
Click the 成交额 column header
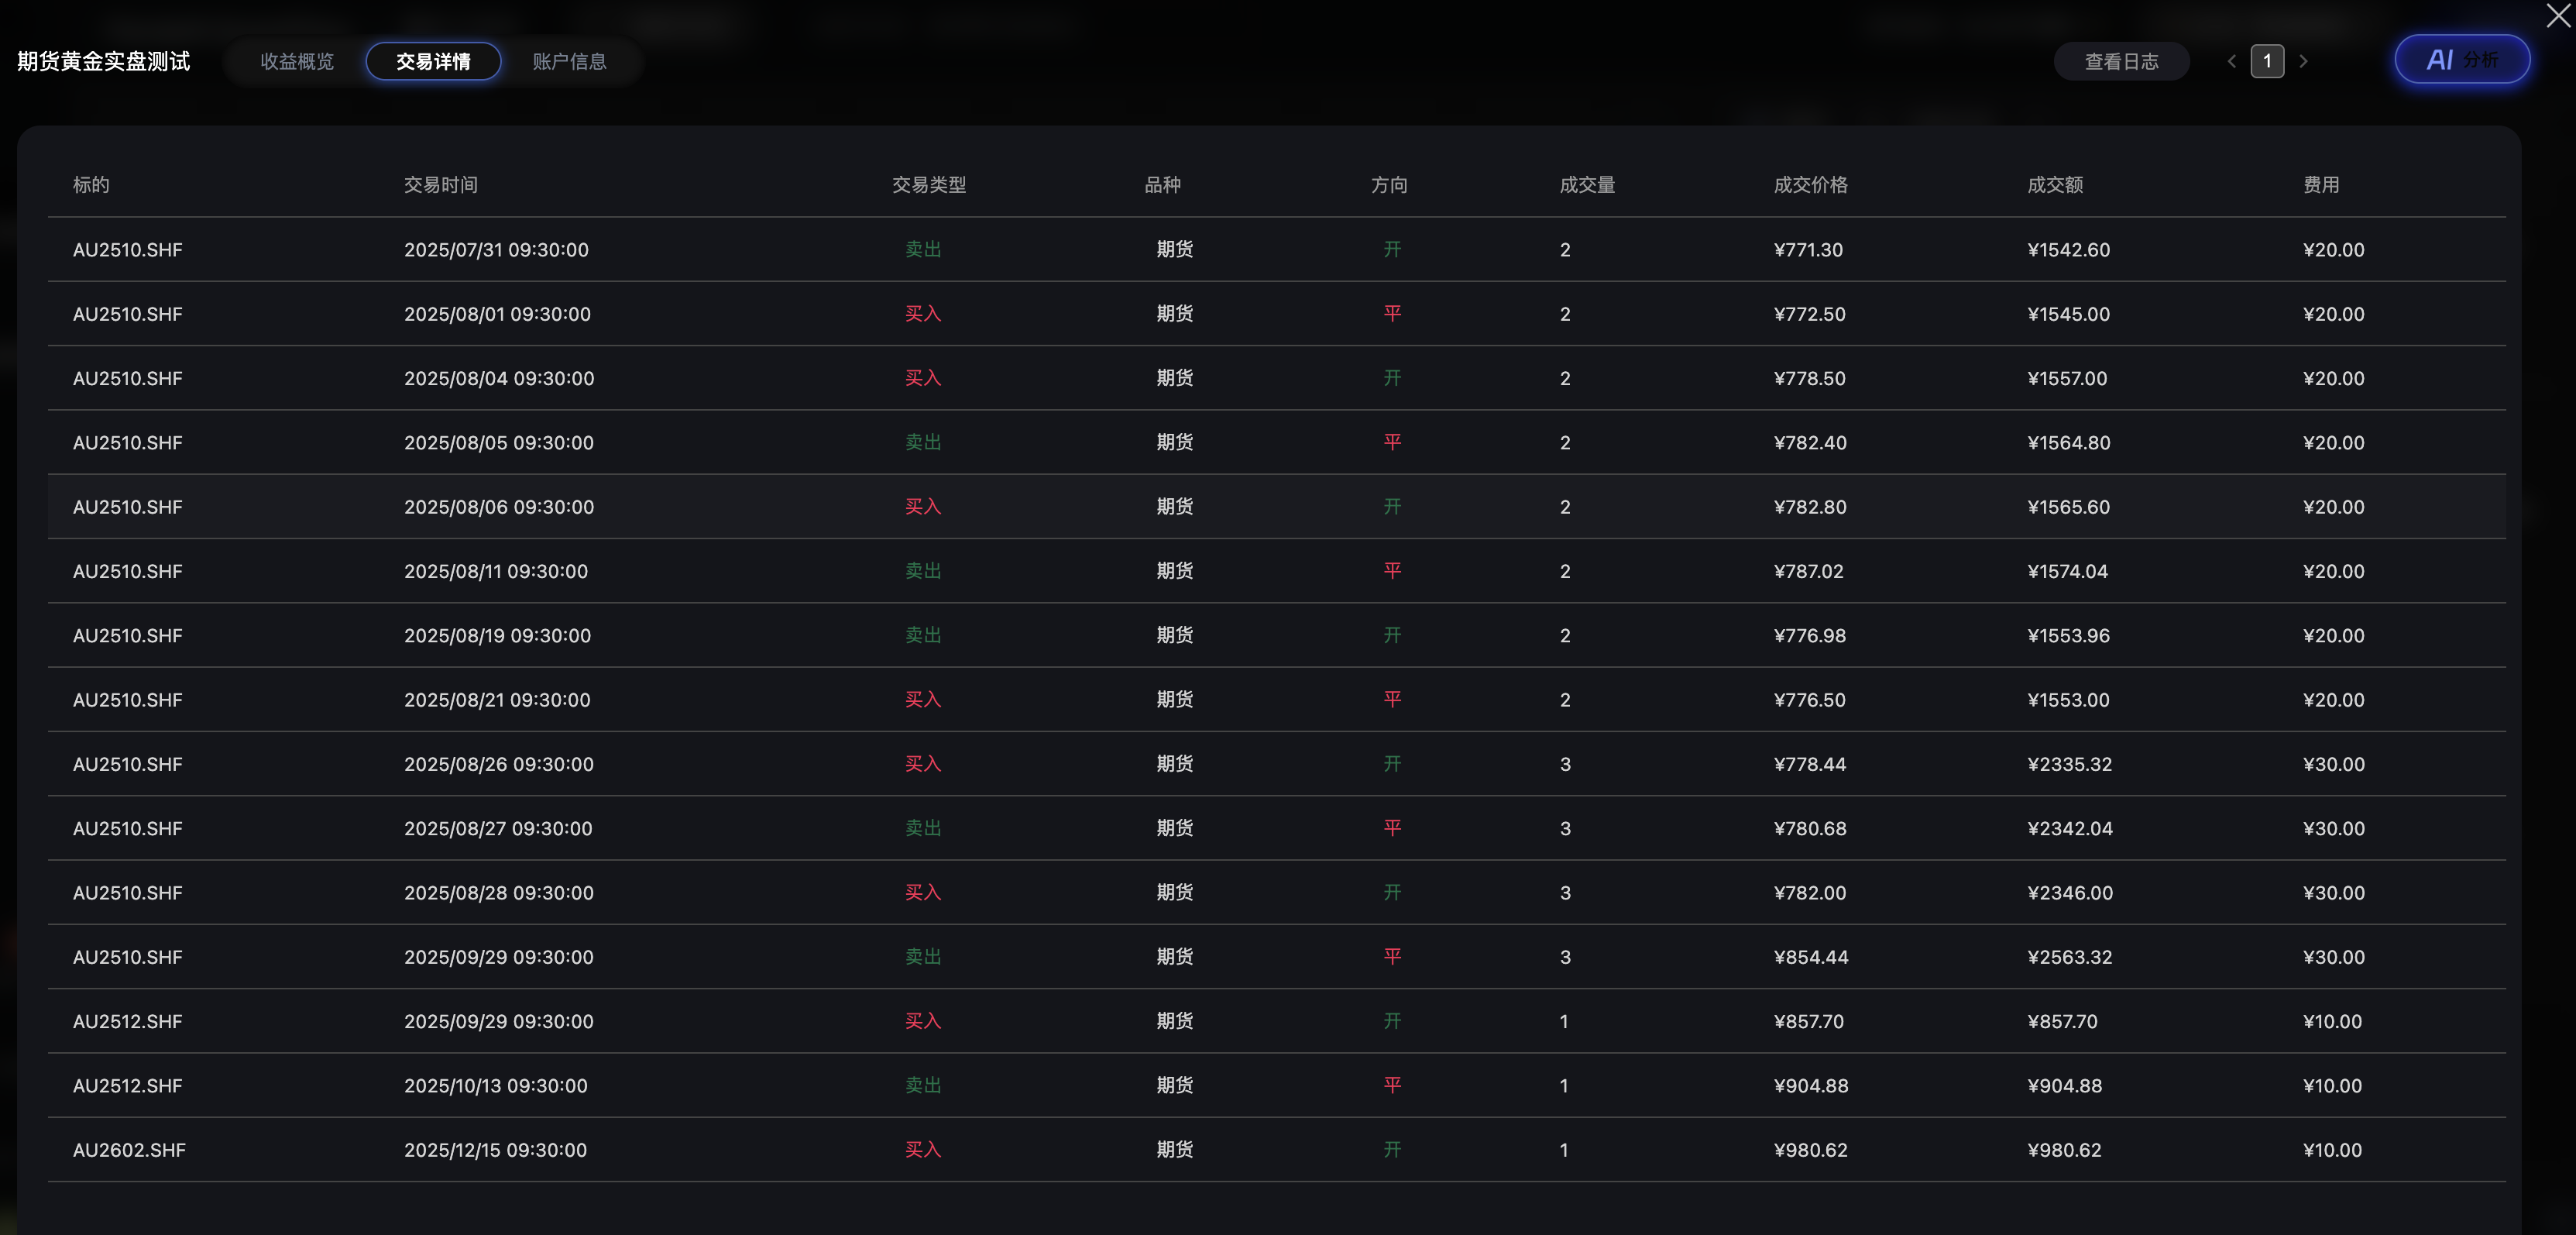[2055, 185]
